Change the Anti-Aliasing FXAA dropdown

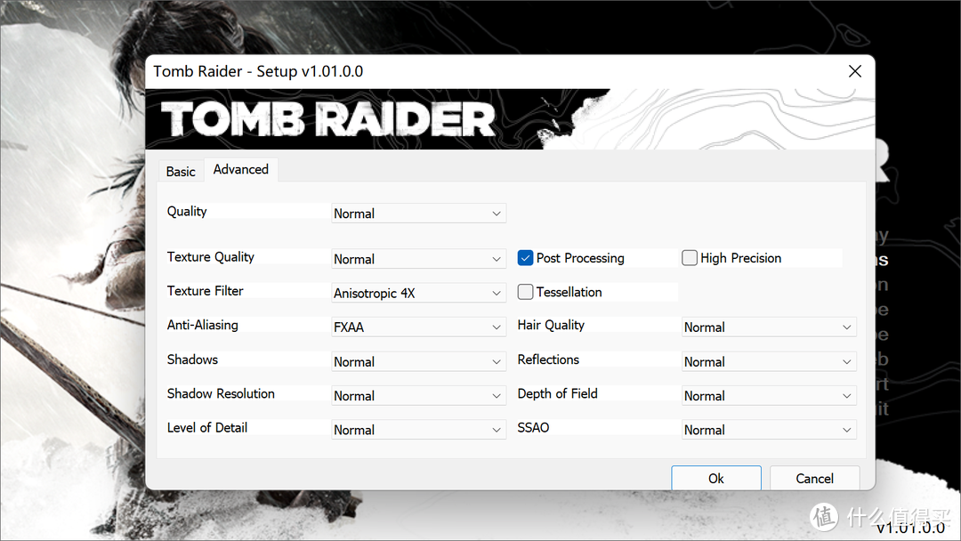pyautogui.click(x=418, y=327)
